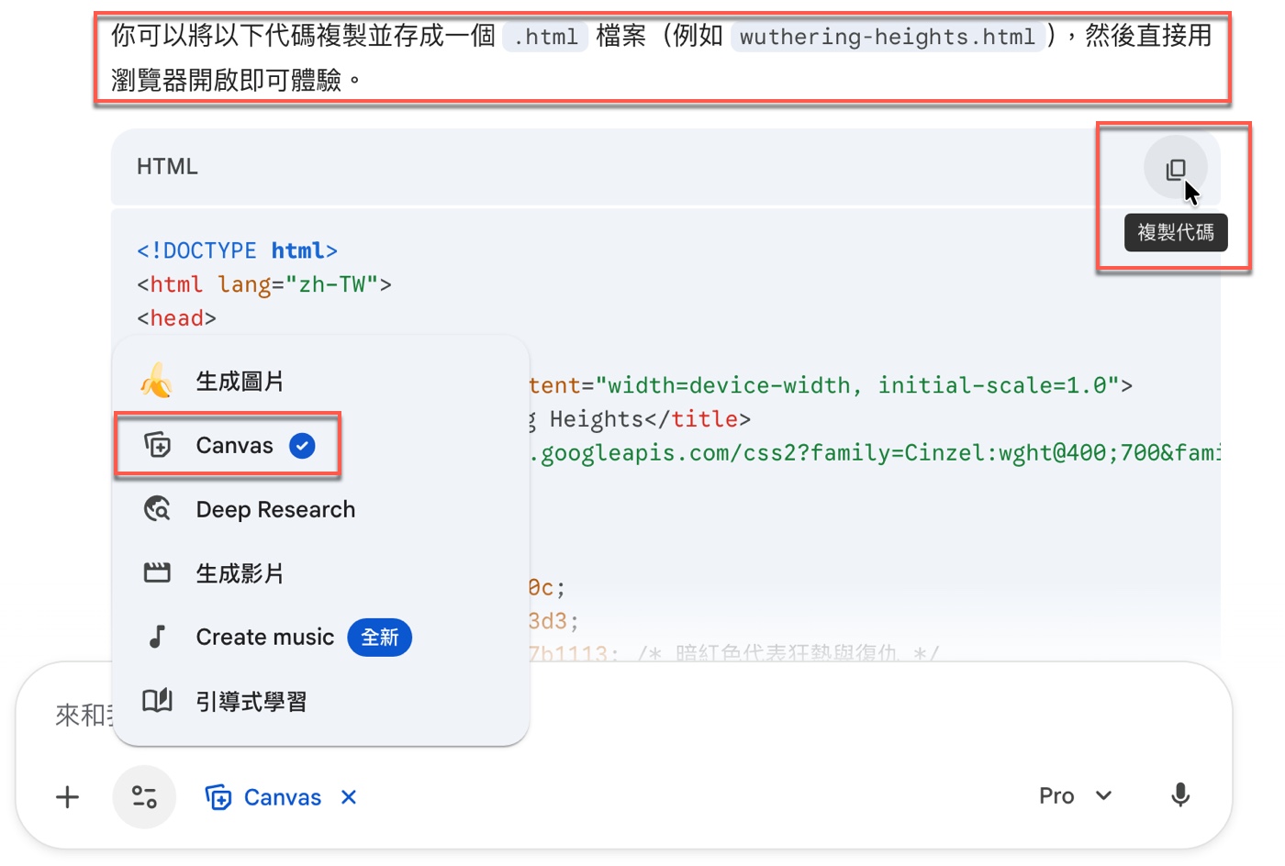This screenshot has height=866, width=1285.
Task: Click the HTML tab above the code block
Action: [x=167, y=166]
